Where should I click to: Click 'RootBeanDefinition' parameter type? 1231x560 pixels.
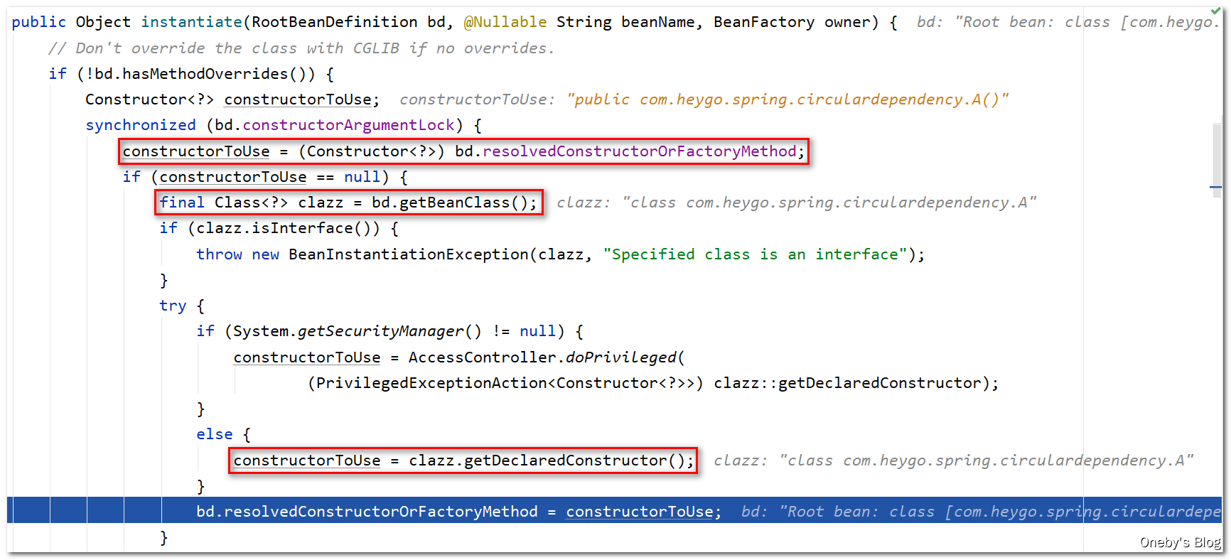(335, 22)
